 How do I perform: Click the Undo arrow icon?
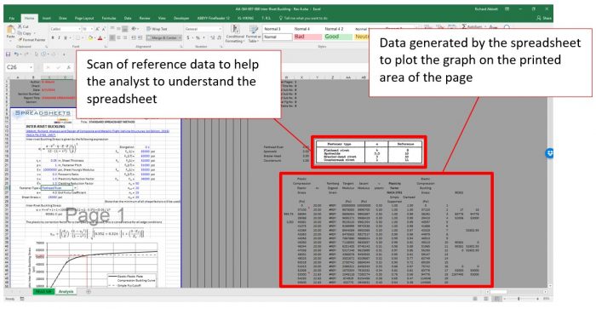[17, 54]
